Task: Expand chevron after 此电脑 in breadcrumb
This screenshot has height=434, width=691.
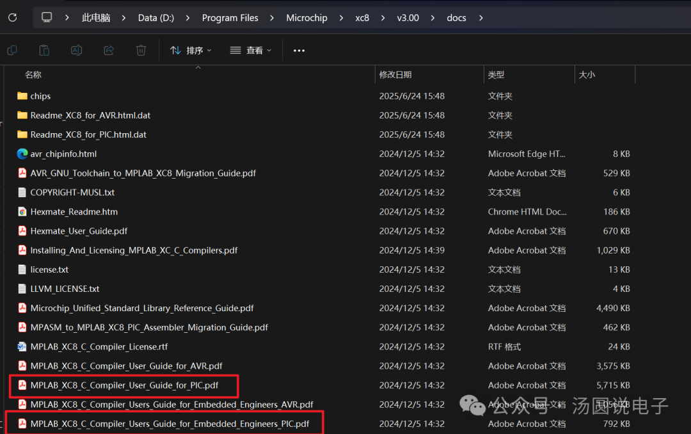Action: [x=124, y=18]
